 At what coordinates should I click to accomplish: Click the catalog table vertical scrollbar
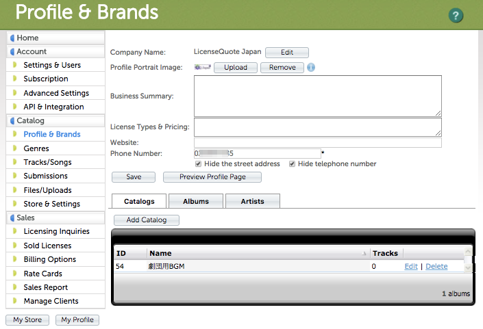tap(468, 260)
